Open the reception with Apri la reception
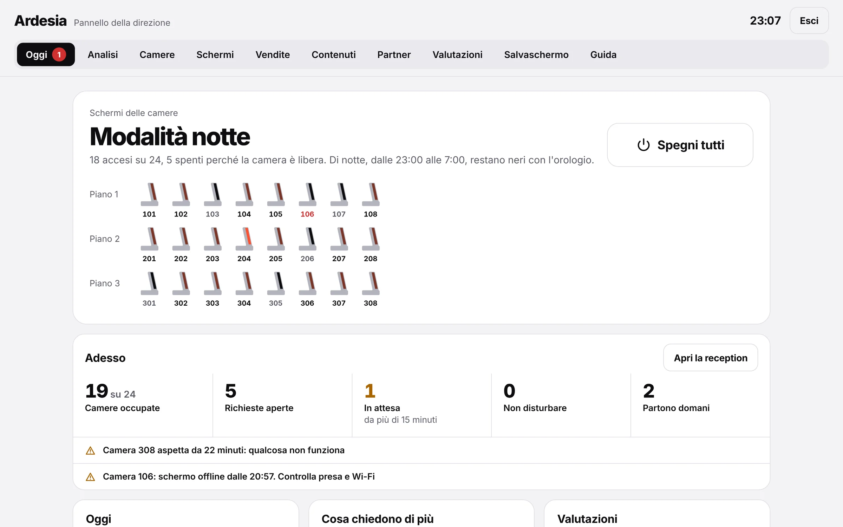Viewport: 843px width, 527px height. (710, 358)
